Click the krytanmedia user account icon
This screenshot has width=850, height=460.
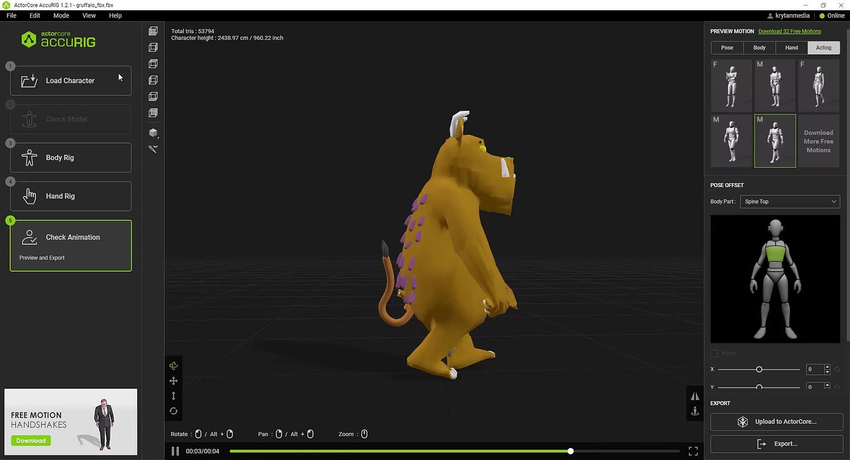(770, 15)
